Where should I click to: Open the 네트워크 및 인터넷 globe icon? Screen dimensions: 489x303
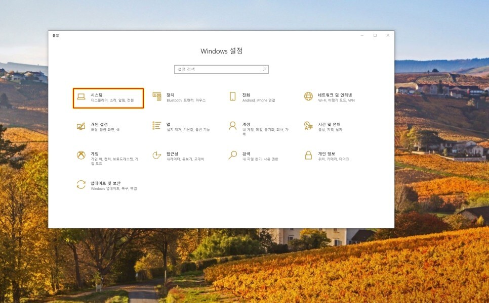pos(308,96)
